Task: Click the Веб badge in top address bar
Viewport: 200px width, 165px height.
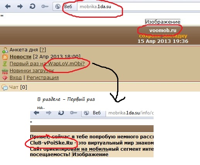Action: point(68,7)
